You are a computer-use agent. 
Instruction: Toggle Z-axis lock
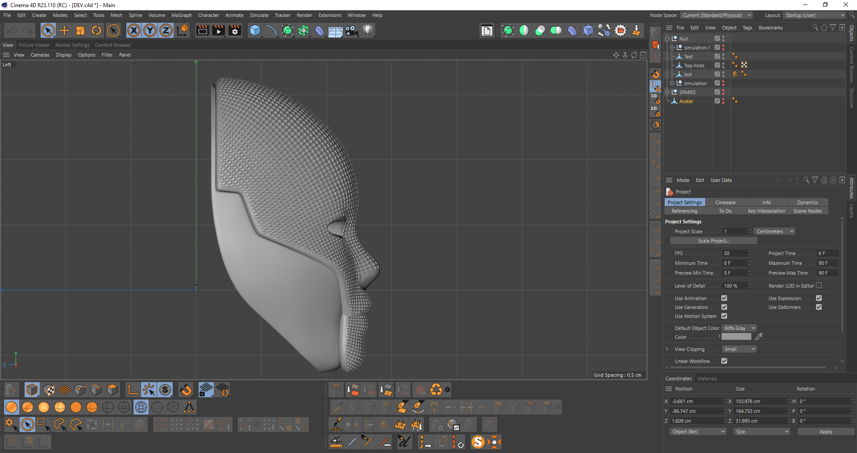tap(166, 30)
